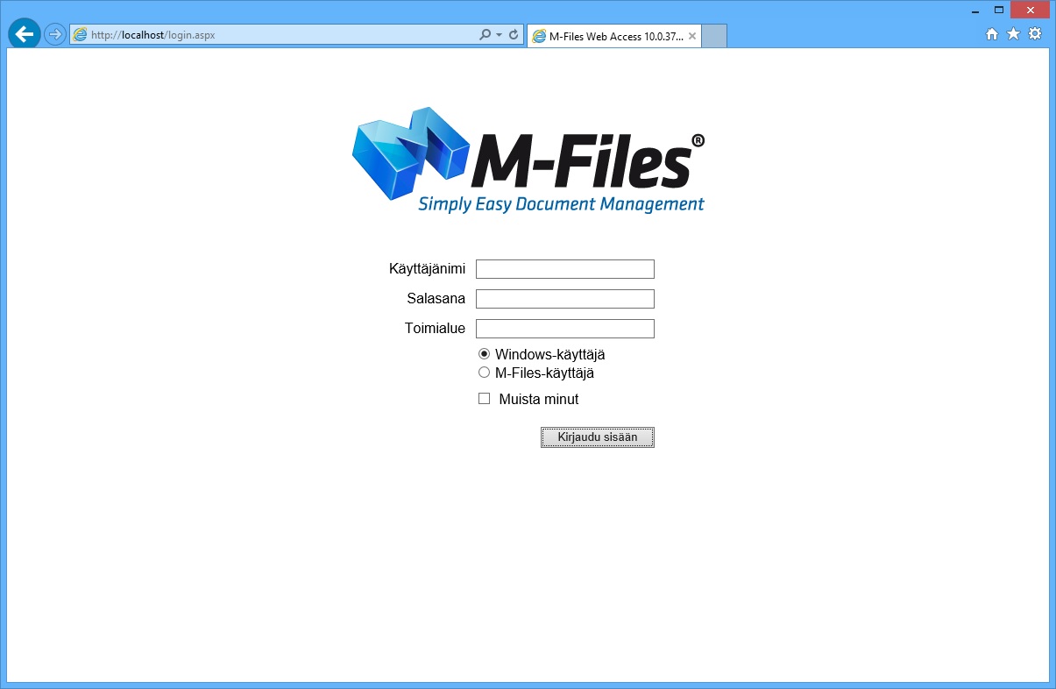
Task: Select the M-Files-käyttäjä radio button
Action: (x=485, y=373)
